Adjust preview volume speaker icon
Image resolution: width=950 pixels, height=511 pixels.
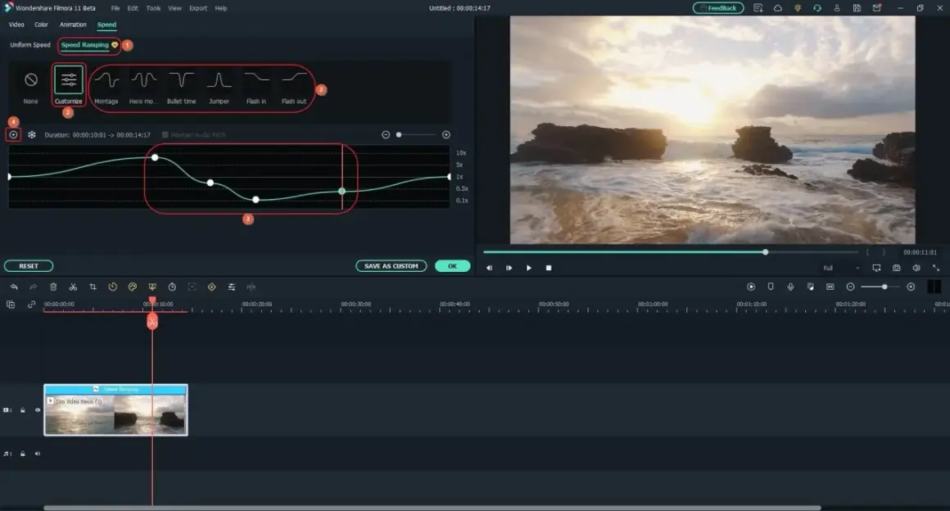[x=916, y=267]
